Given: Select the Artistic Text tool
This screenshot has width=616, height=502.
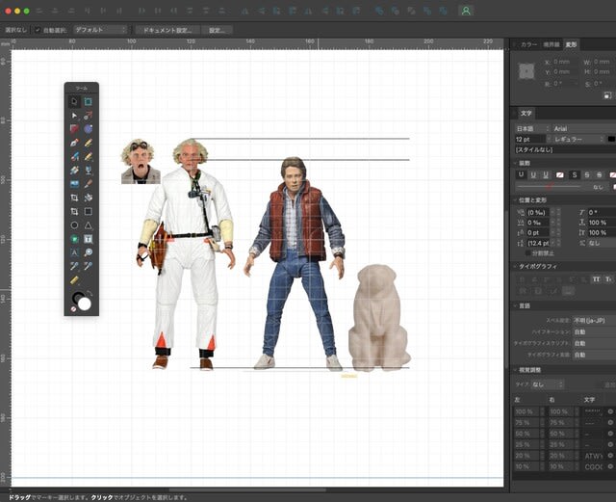Looking at the screenshot, I should pos(74,252).
